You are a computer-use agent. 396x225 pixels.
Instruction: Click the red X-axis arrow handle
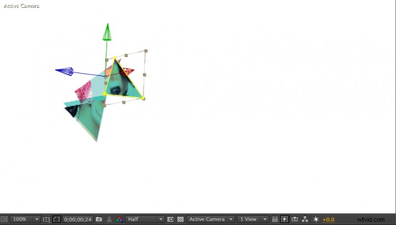coord(127,72)
